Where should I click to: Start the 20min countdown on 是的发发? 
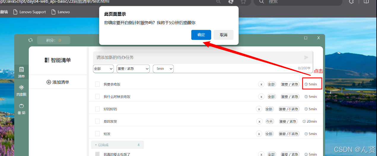pyautogui.click(x=310, y=121)
